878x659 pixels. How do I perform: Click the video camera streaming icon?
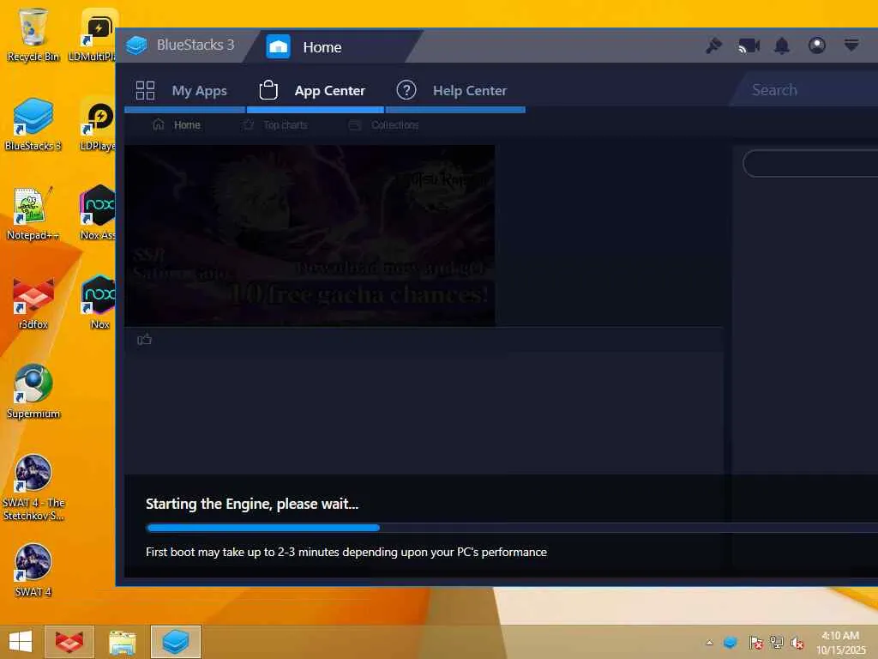(x=749, y=45)
